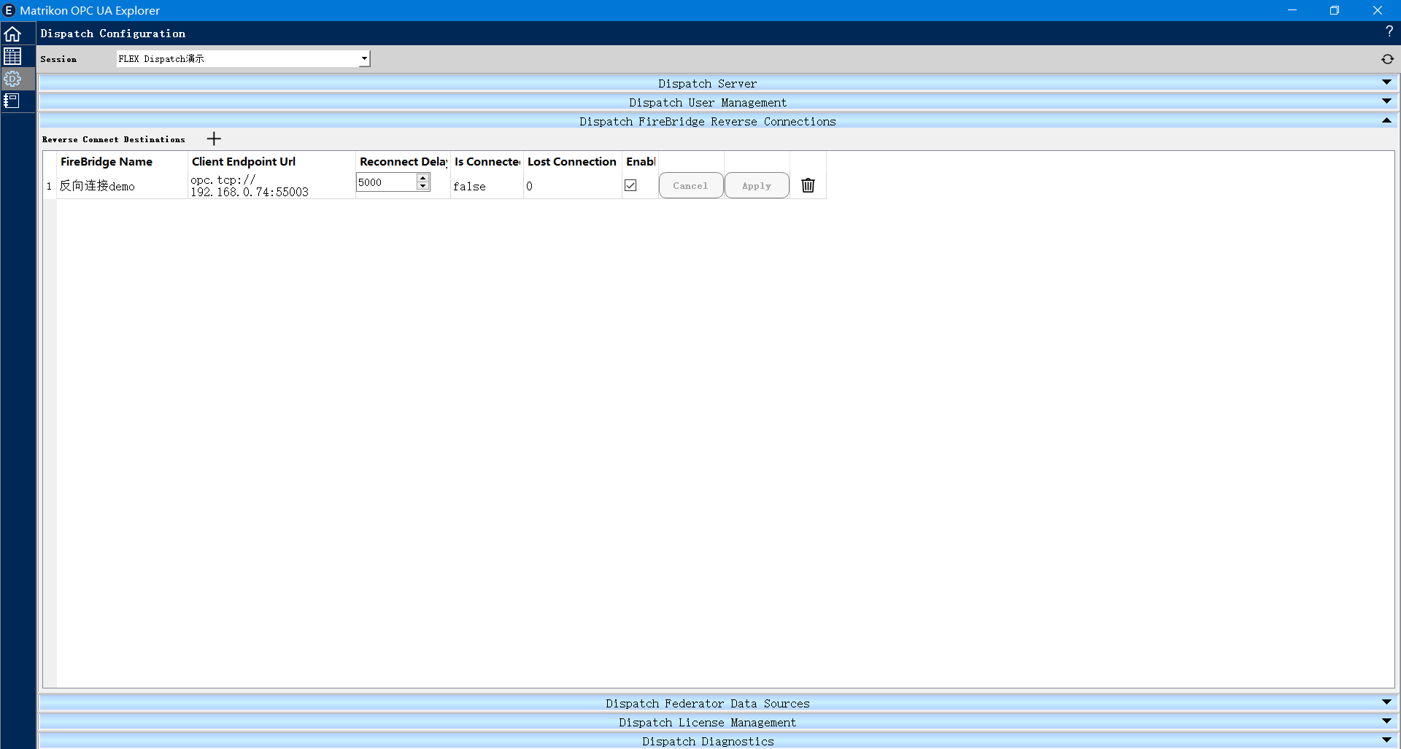Open the Session dropdown FLEX Dispatch

(x=243, y=58)
